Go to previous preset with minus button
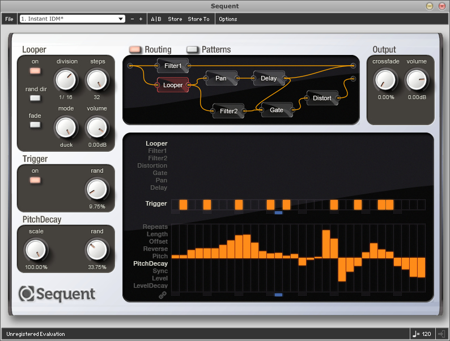The height and width of the screenshot is (341, 450). click(x=132, y=19)
